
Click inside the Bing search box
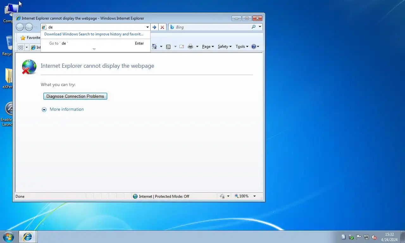coord(213,27)
